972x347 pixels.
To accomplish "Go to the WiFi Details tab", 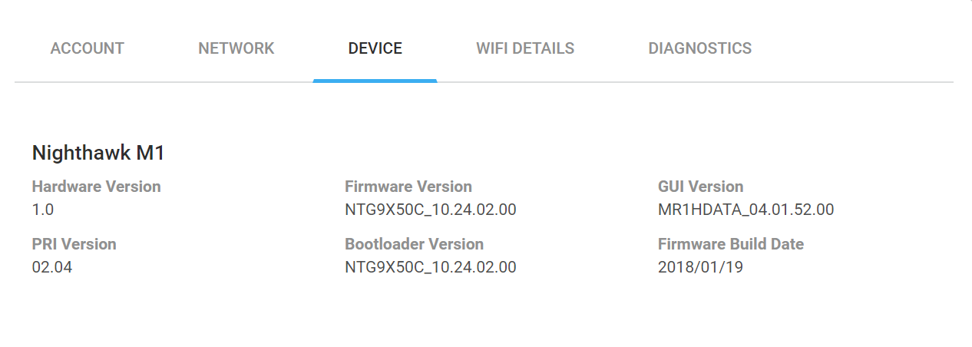I will pyautogui.click(x=525, y=48).
